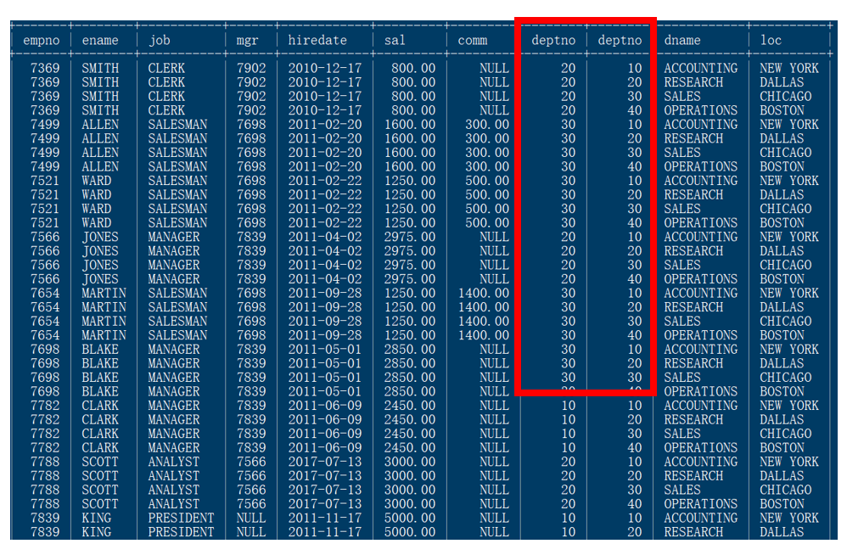847x555 pixels.
Task: Click 7654 in MARTIN's BOSTON row
Action: (45, 335)
